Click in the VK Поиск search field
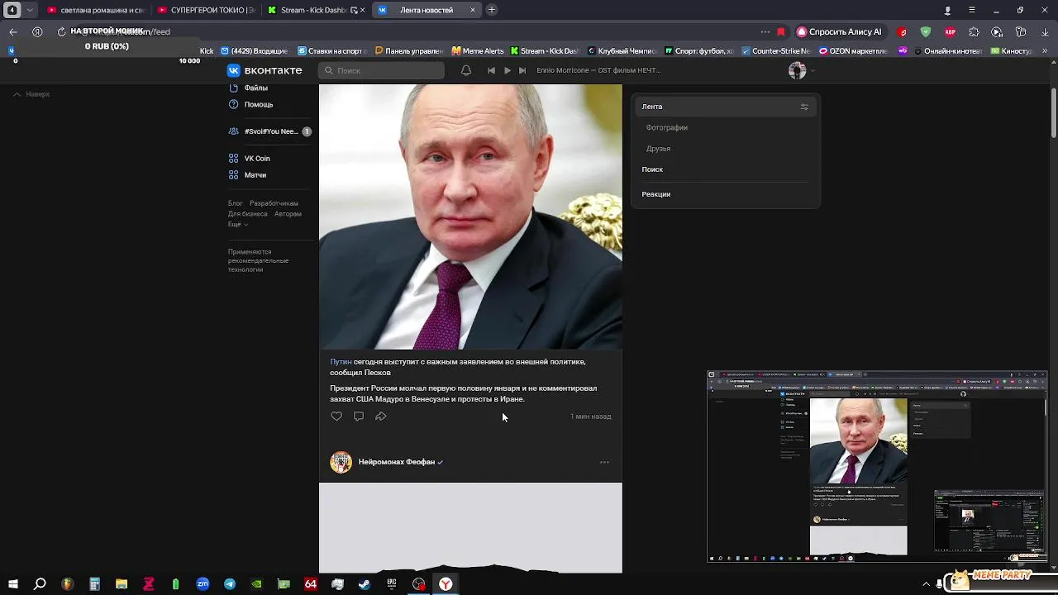 pos(382,70)
